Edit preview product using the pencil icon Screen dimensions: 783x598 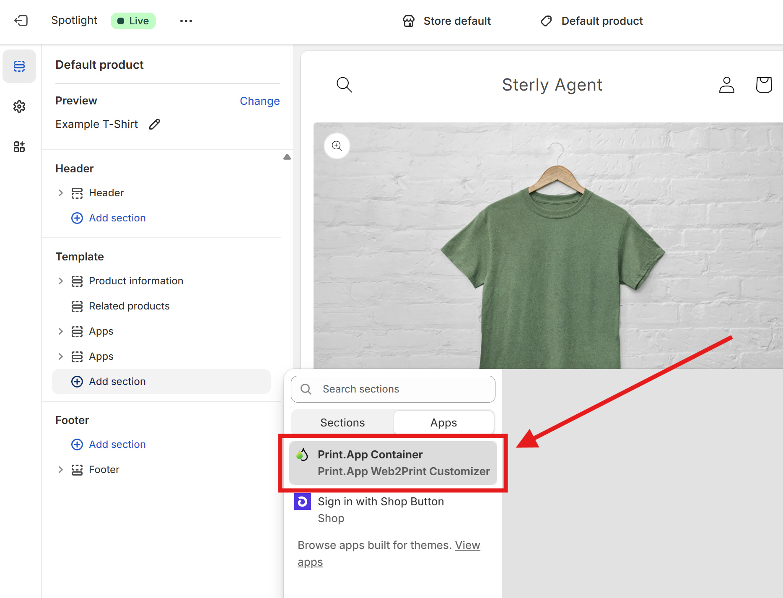click(x=154, y=124)
